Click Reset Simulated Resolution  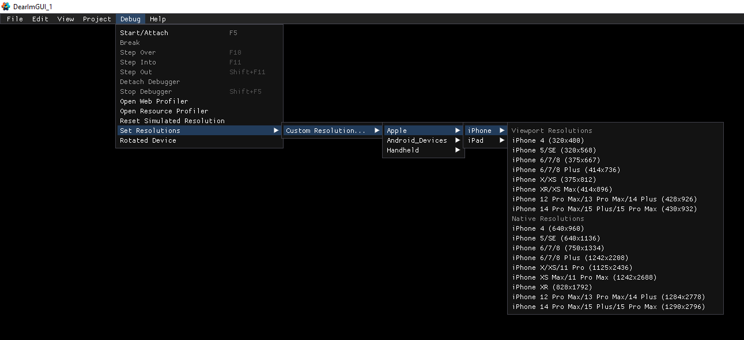[x=172, y=121]
